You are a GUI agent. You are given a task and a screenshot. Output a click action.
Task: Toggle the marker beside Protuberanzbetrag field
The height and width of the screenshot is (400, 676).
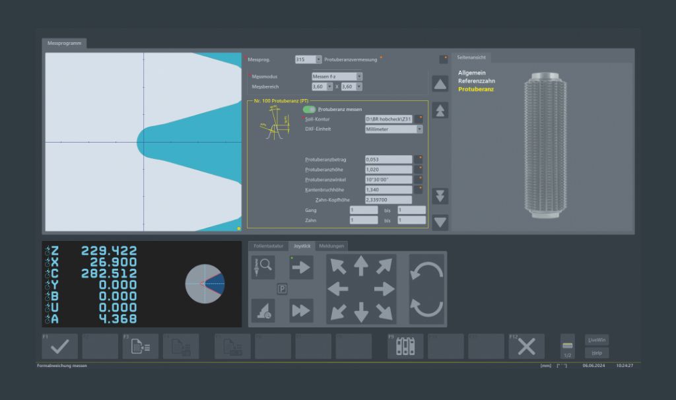(419, 159)
